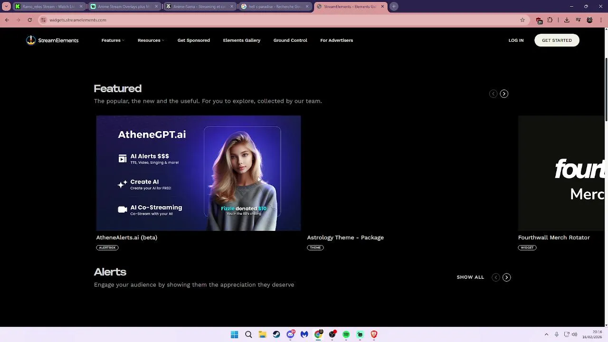Click LOG IN link
The image size is (608, 342).
[516, 40]
